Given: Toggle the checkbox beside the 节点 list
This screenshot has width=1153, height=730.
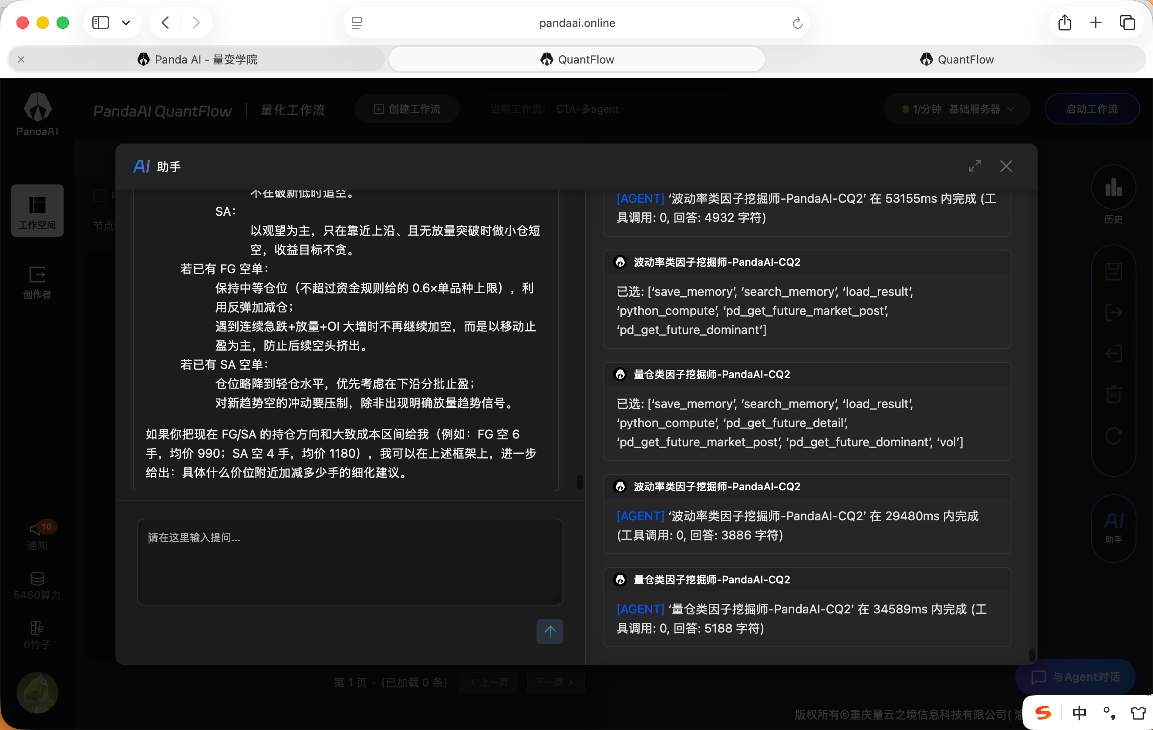Looking at the screenshot, I should click(x=99, y=195).
